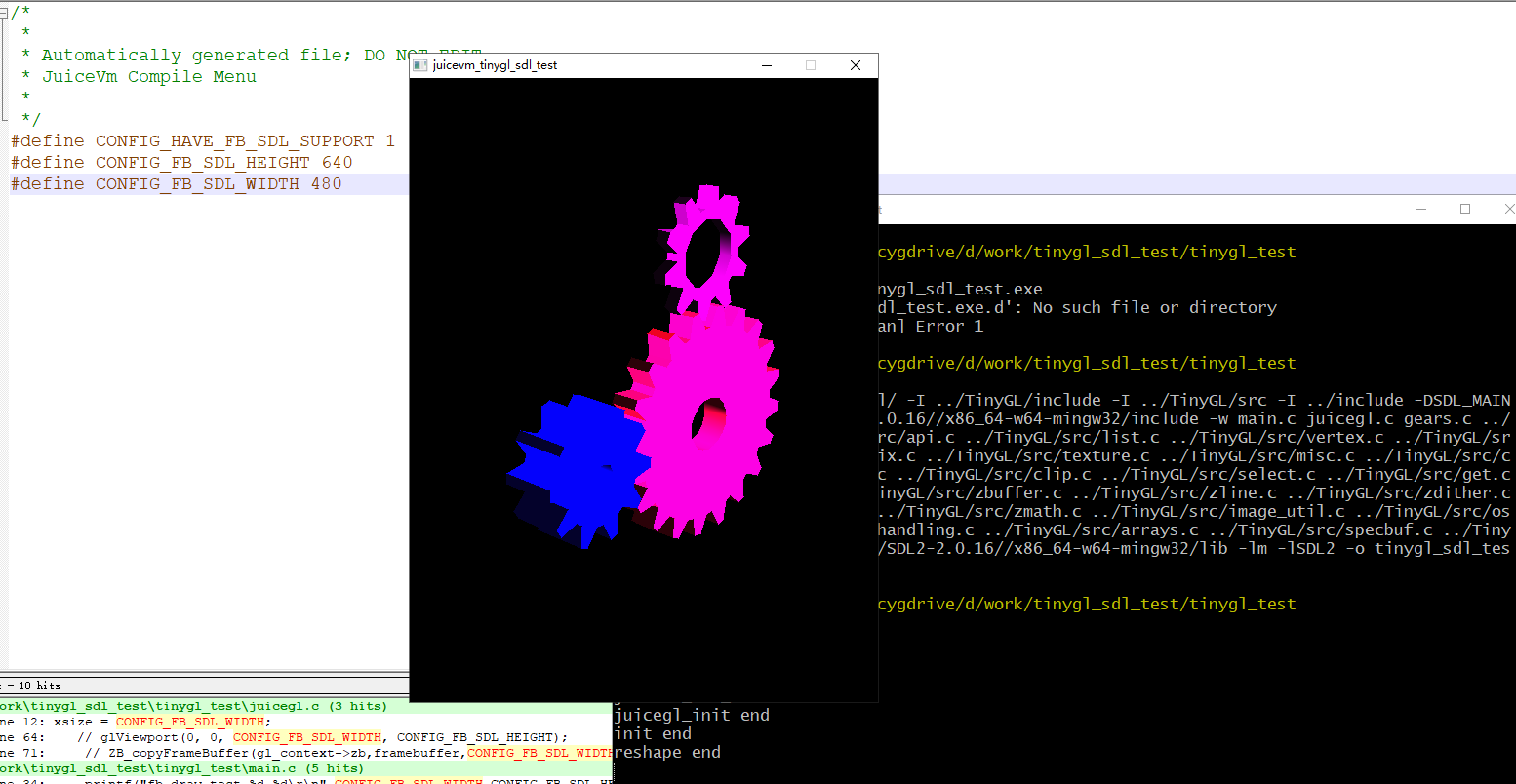Click the small upper magenta gear
The height and width of the screenshot is (784, 1516).
click(x=702, y=252)
